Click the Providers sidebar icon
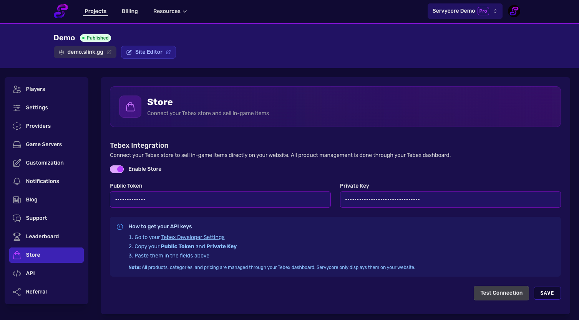The height and width of the screenshot is (320, 579). (17, 126)
